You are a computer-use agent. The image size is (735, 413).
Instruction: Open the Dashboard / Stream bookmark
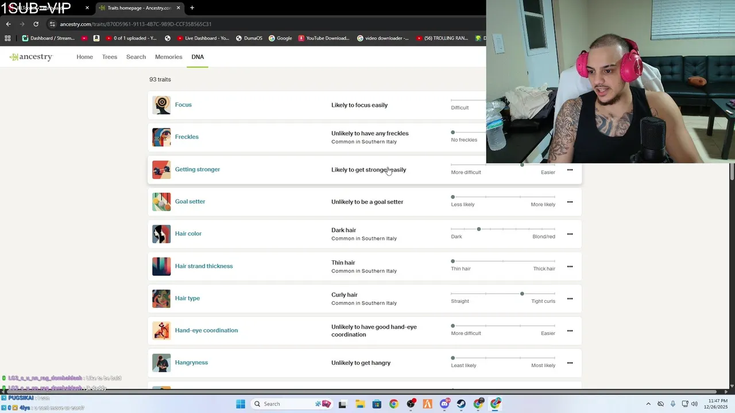click(x=48, y=38)
